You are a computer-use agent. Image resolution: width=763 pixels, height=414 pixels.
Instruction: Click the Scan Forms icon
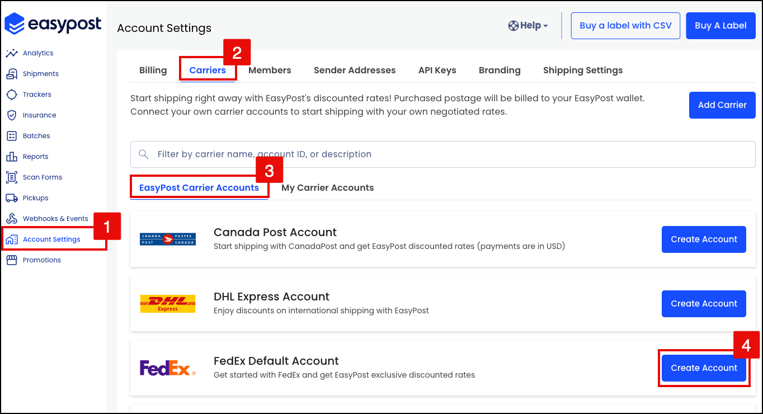click(12, 177)
